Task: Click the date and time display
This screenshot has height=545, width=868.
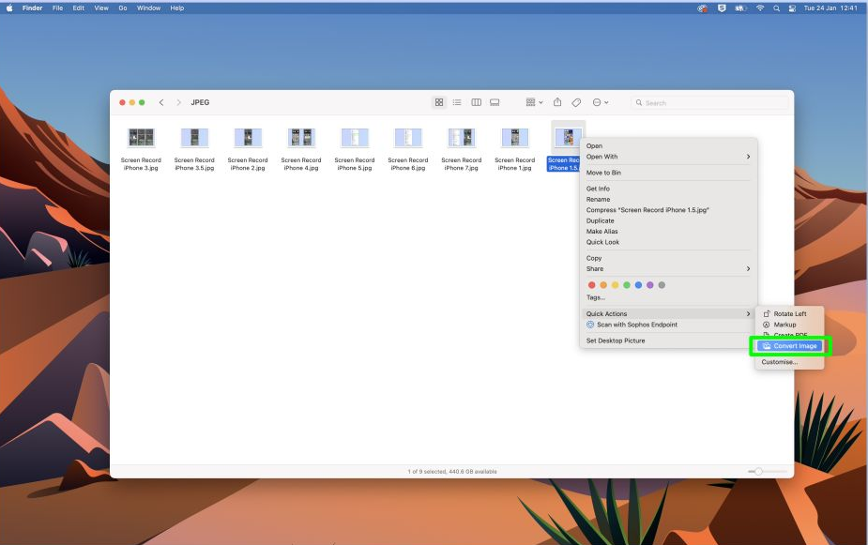Action: (830, 8)
